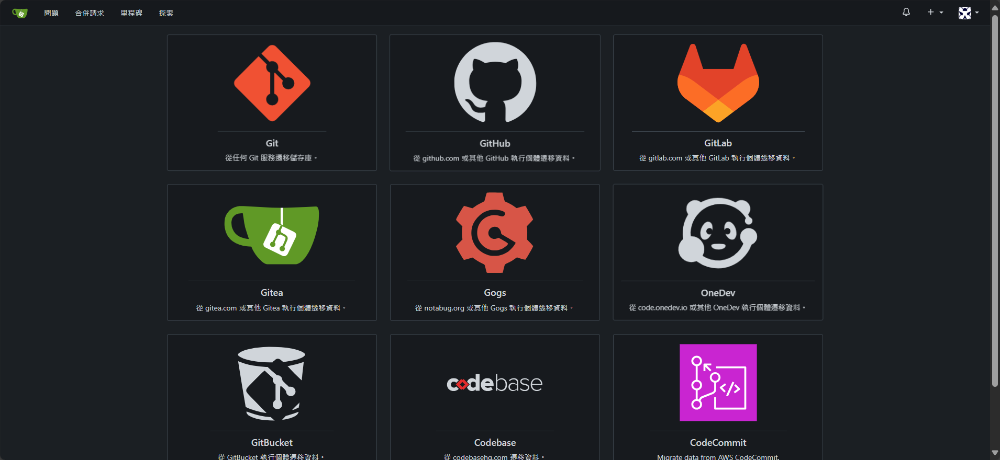The width and height of the screenshot is (1000, 460).
Task: Select the Git migration title
Action: (x=272, y=143)
